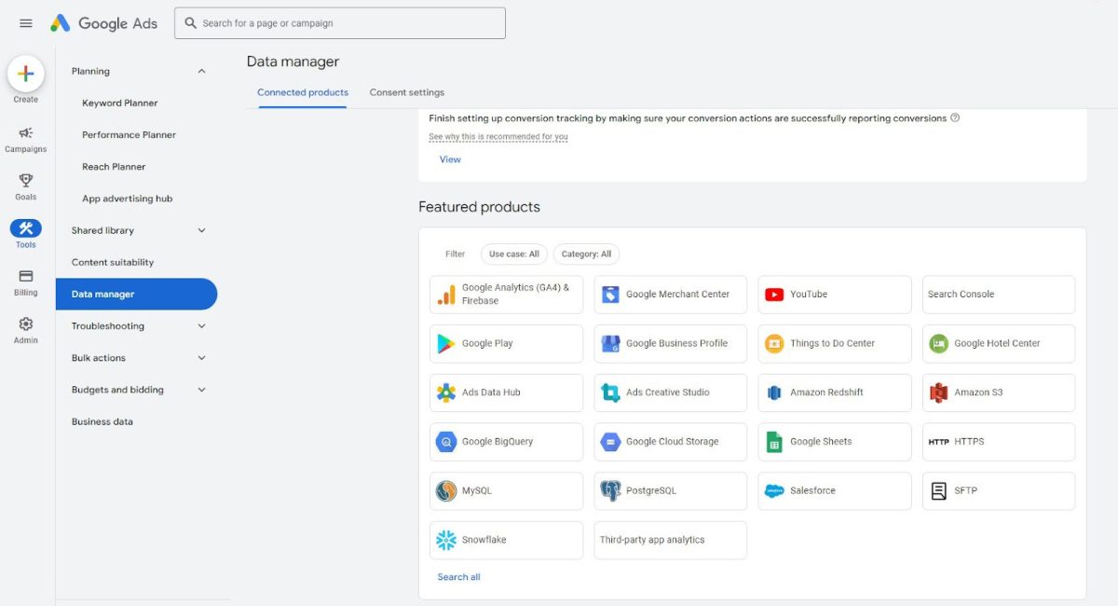1118x606 pixels.
Task: Open Keyword Planner in the sidebar
Action: 120,103
